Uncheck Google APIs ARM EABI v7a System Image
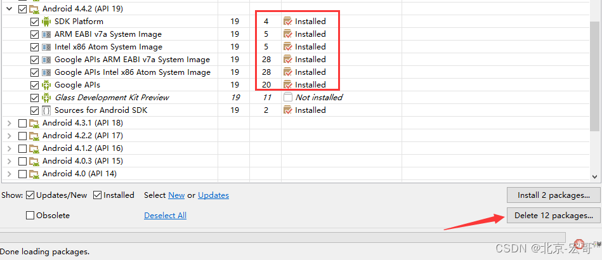Screen dimensions: 602x260 pos(34,60)
